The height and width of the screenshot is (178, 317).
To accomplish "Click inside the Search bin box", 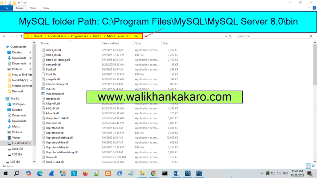I will click(x=274, y=36).
